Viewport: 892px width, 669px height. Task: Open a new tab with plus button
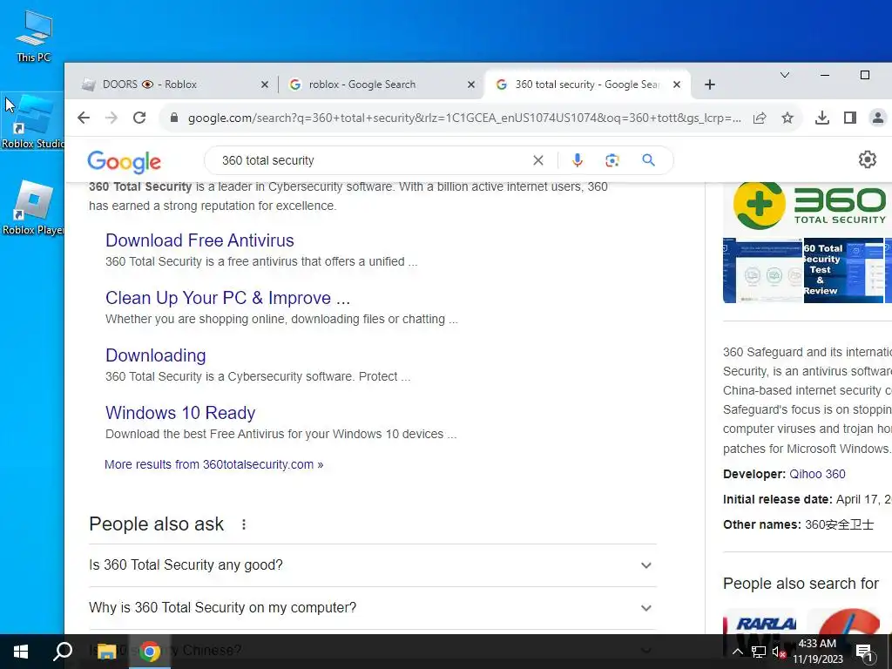point(709,84)
